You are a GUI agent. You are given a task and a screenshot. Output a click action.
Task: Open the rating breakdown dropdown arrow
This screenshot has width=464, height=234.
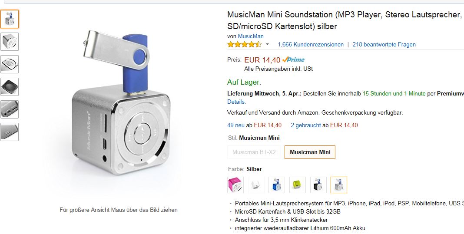pos(267,44)
